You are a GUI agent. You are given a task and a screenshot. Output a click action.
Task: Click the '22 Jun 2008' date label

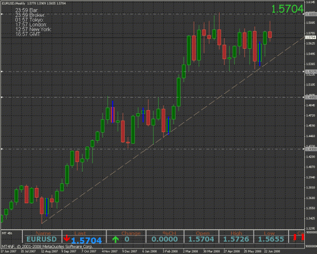click(x=272, y=251)
